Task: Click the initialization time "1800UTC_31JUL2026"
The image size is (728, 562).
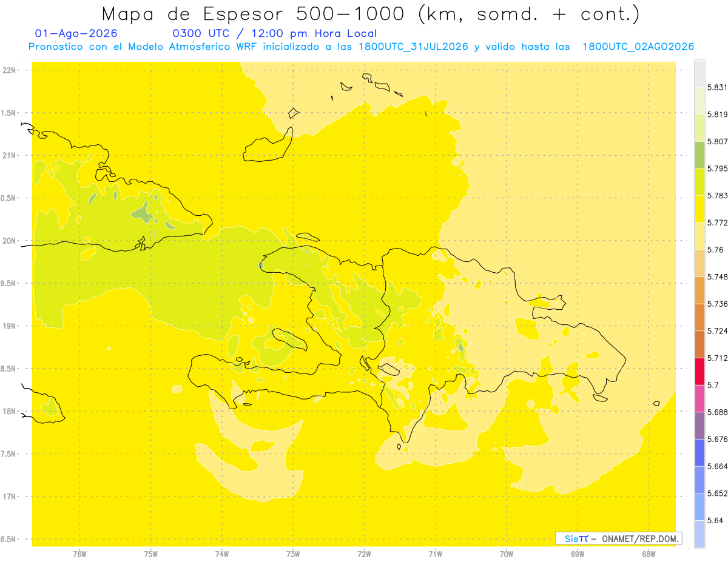Action: pos(413,47)
